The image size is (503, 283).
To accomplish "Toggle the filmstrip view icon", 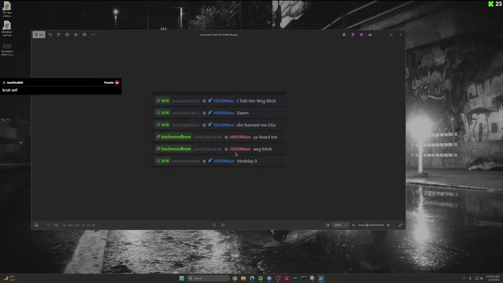I will tap(37, 225).
